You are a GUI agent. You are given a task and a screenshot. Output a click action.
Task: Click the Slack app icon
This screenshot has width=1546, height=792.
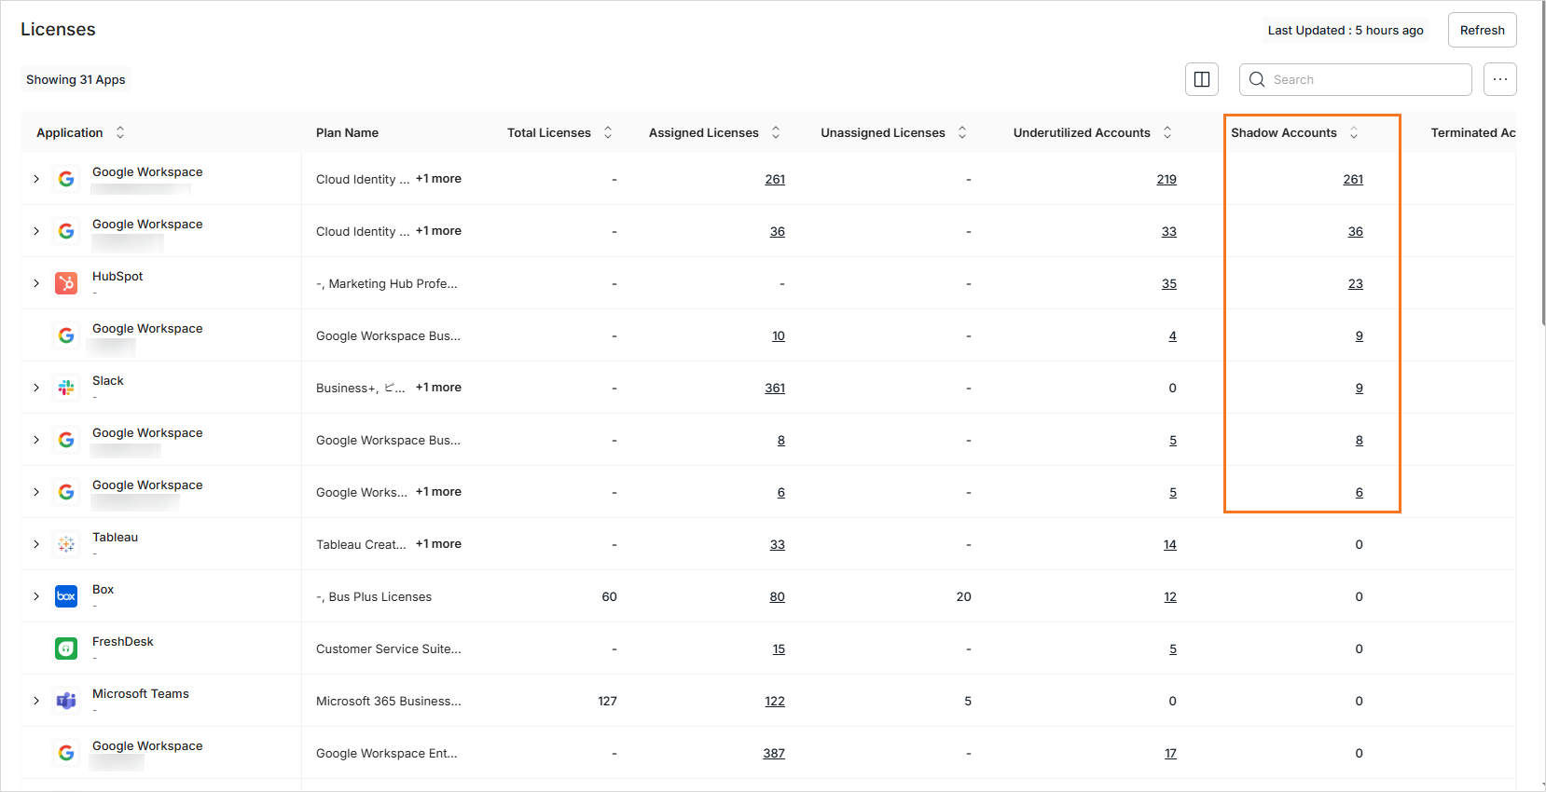coord(66,388)
